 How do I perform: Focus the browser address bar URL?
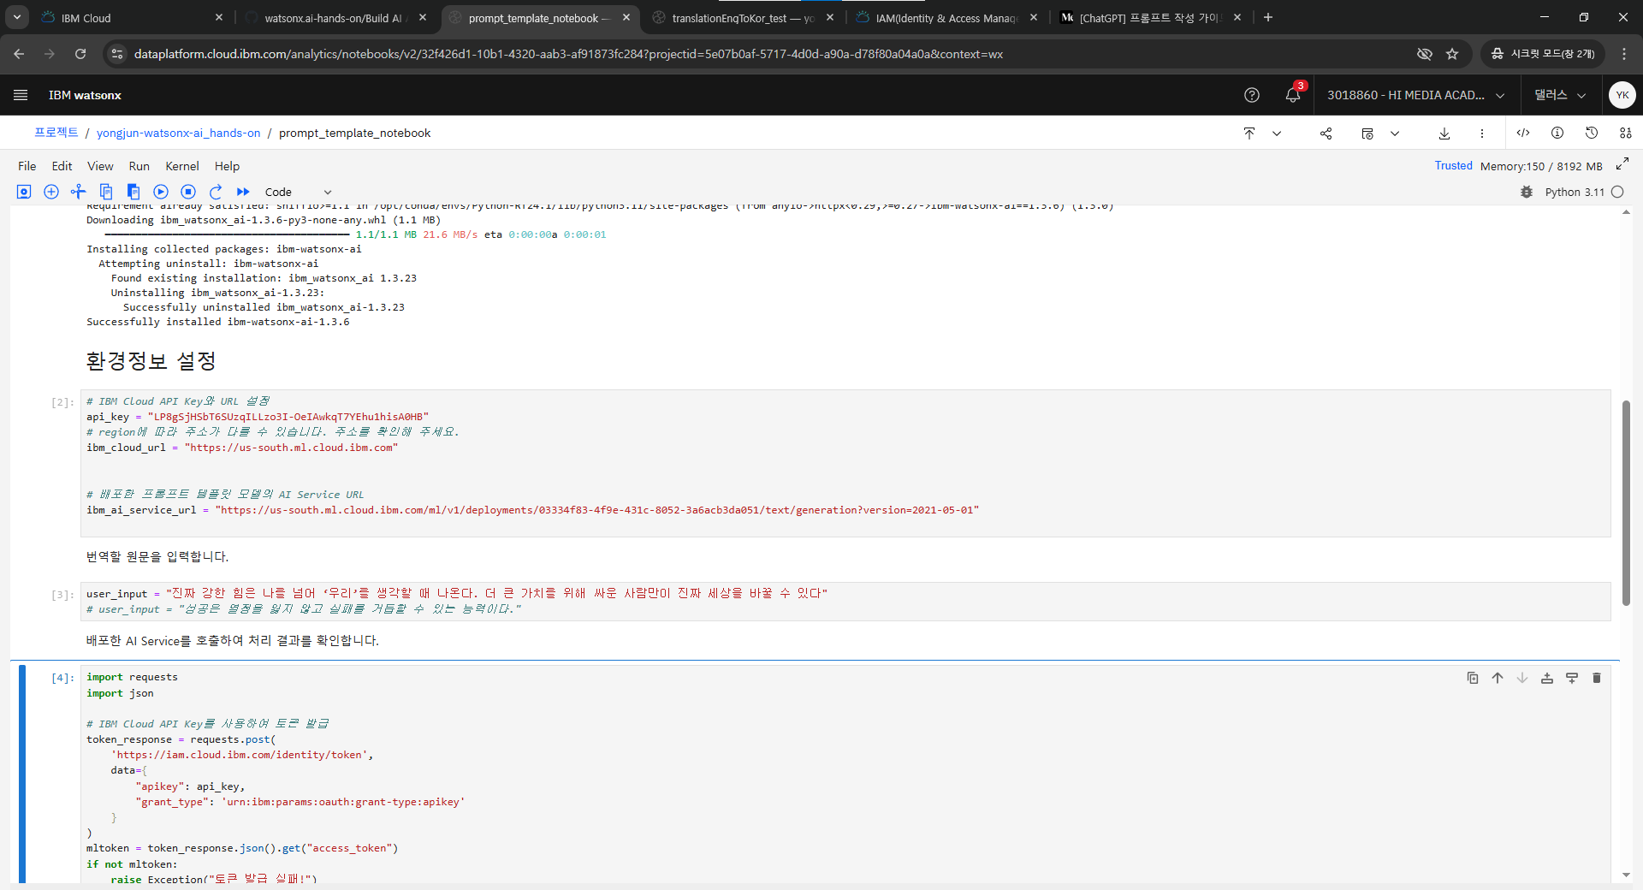point(568,54)
